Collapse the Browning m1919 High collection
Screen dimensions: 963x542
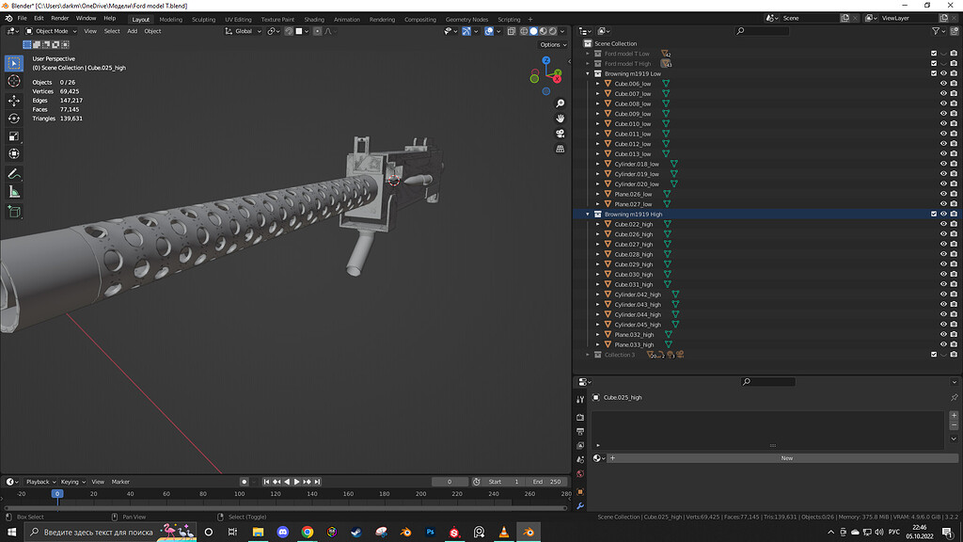588,215
